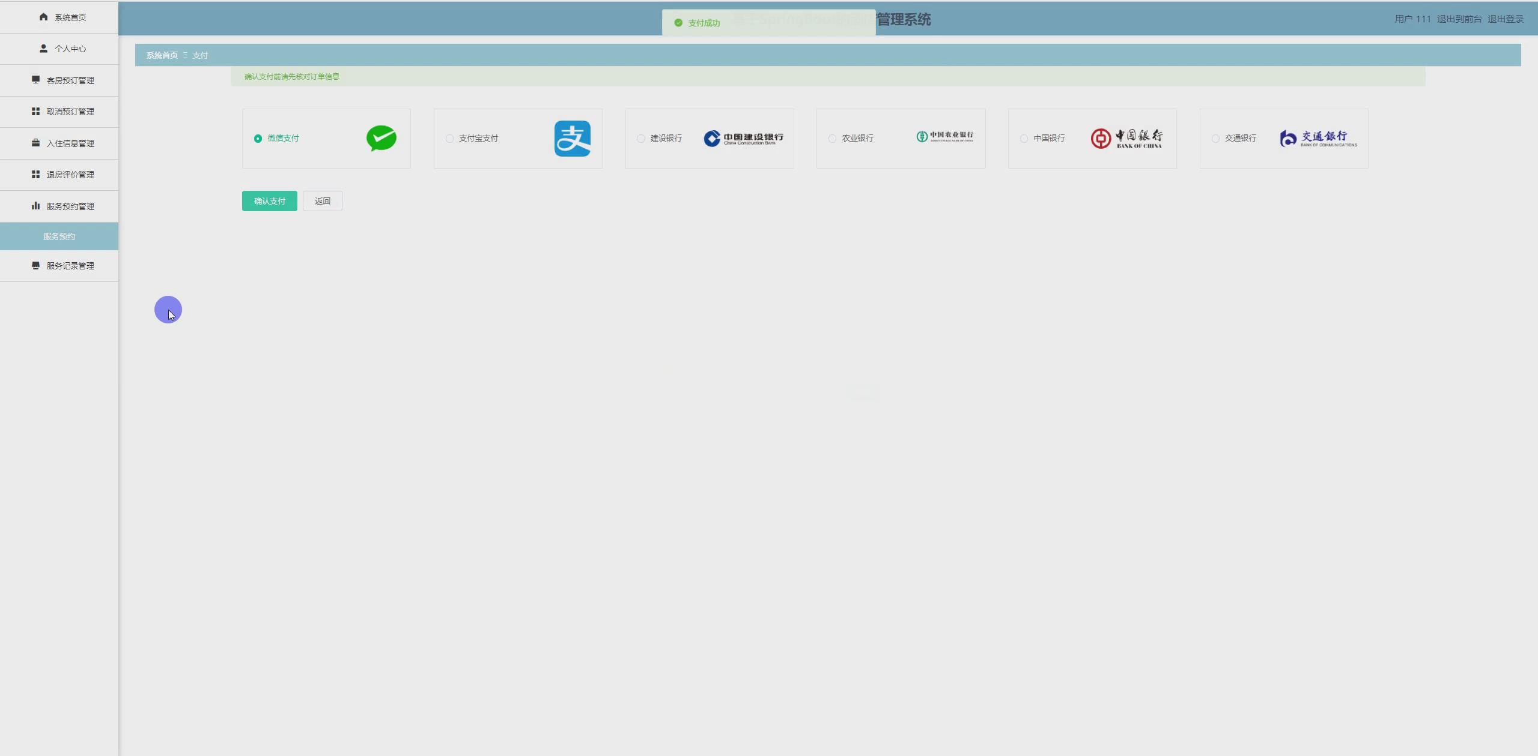Select the 支付宝支付 radio button
The image size is (1538, 756).
(449, 138)
